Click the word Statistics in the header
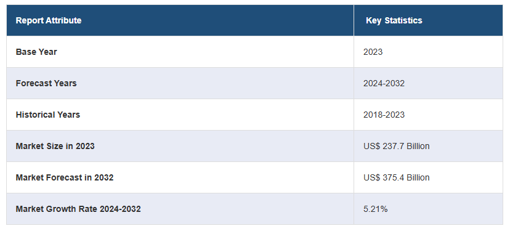Screen dimensions: 510x231 (403, 20)
